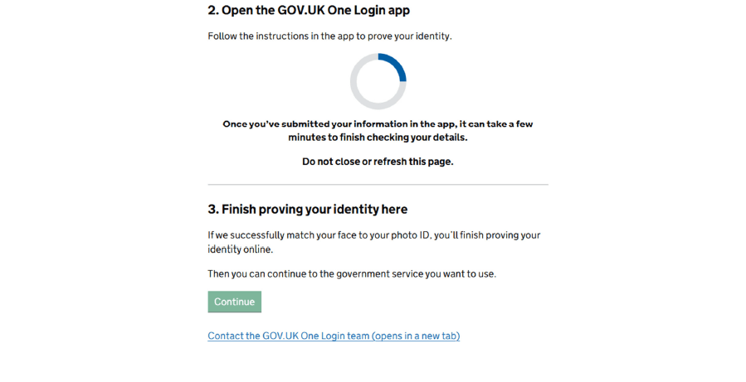Click the green Continue button
This screenshot has width=746, height=382.
[234, 302]
